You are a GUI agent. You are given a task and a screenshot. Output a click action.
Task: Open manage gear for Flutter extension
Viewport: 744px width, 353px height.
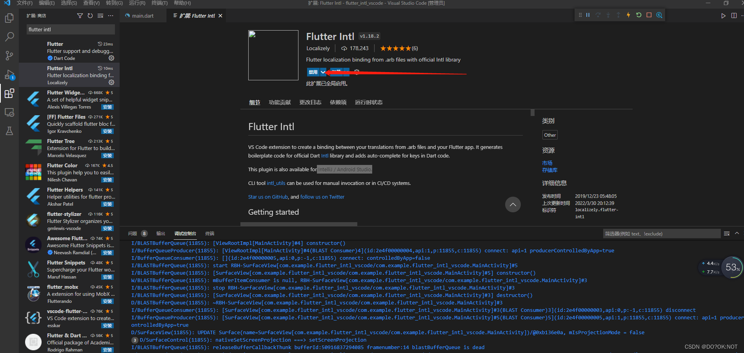[111, 58]
